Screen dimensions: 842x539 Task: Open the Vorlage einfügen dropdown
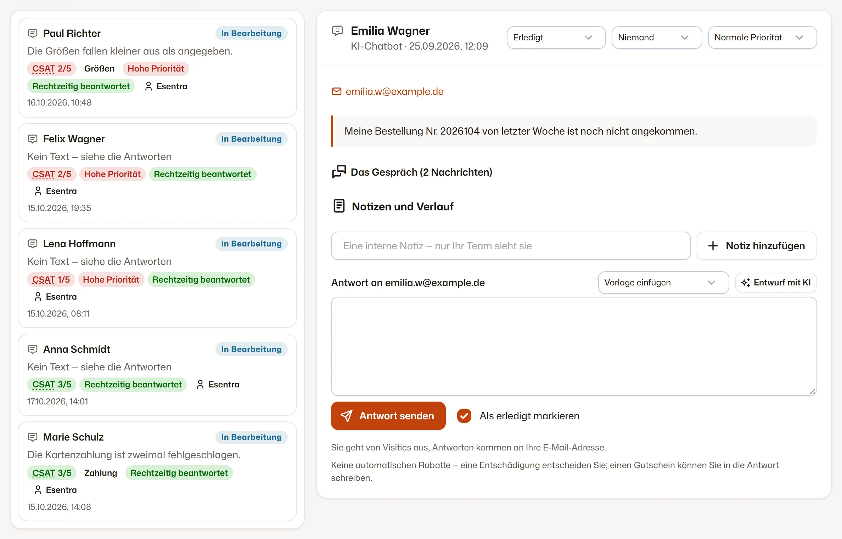663,283
